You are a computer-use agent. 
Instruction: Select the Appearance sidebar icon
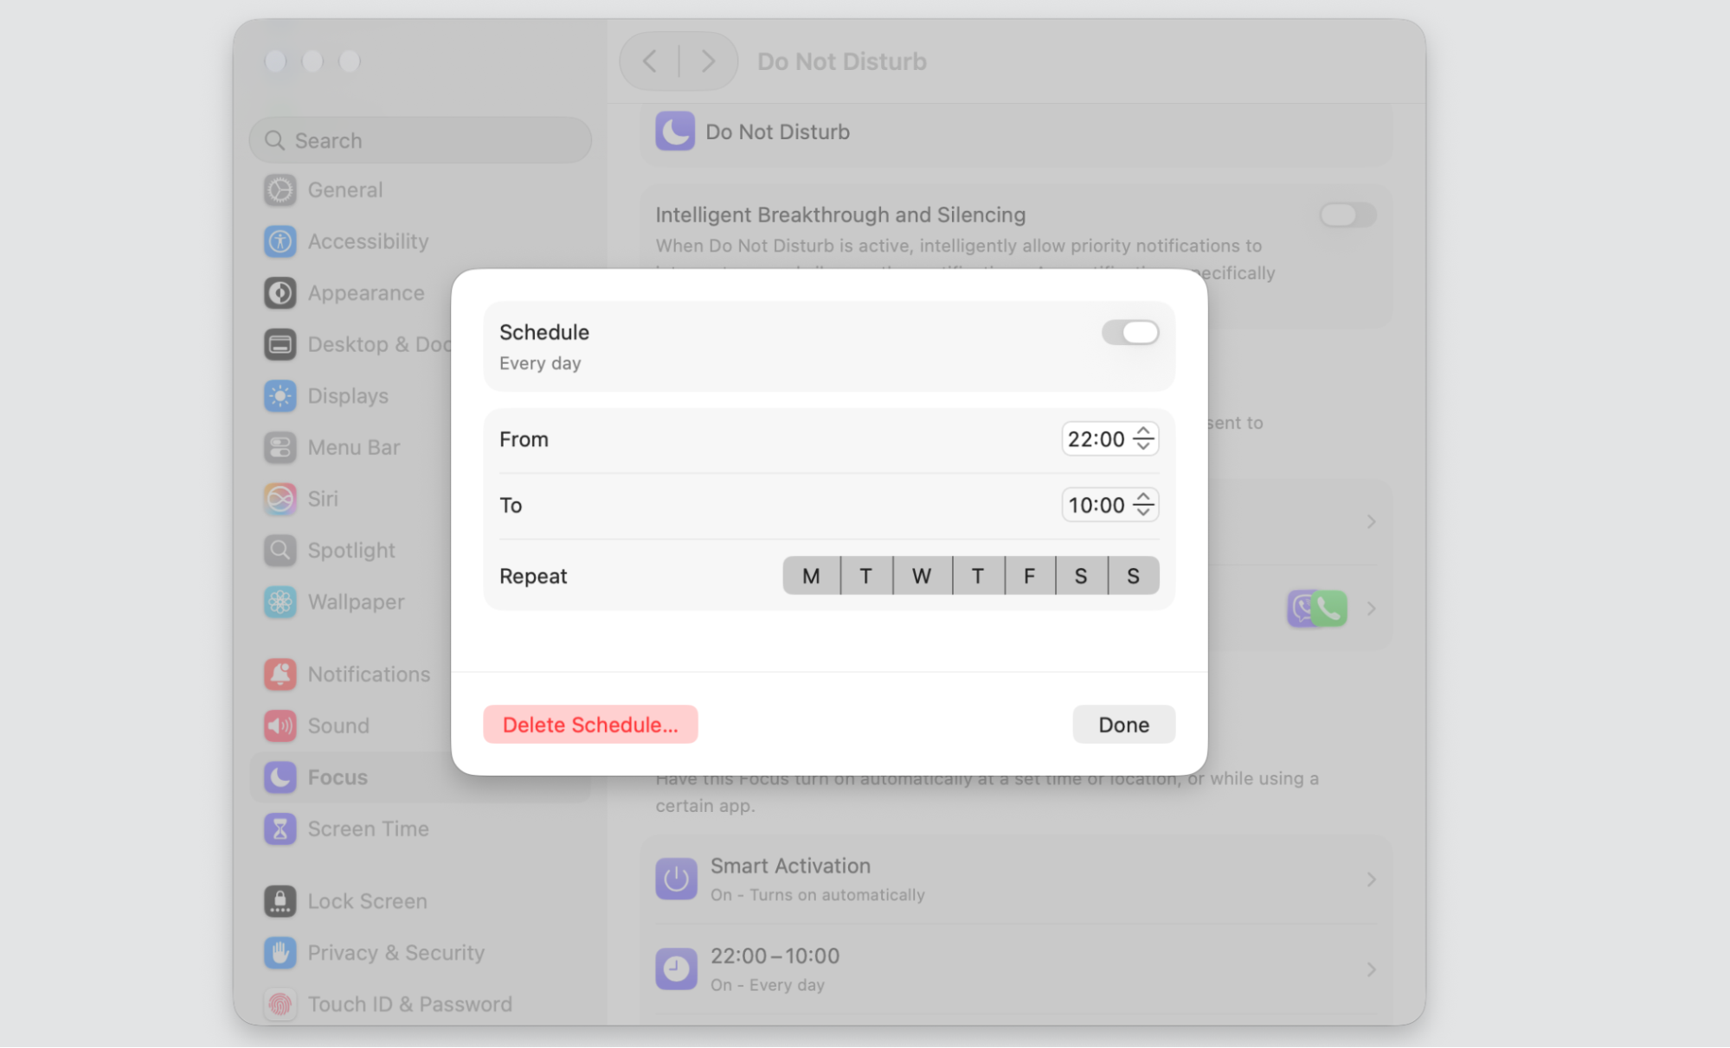pyautogui.click(x=280, y=293)
